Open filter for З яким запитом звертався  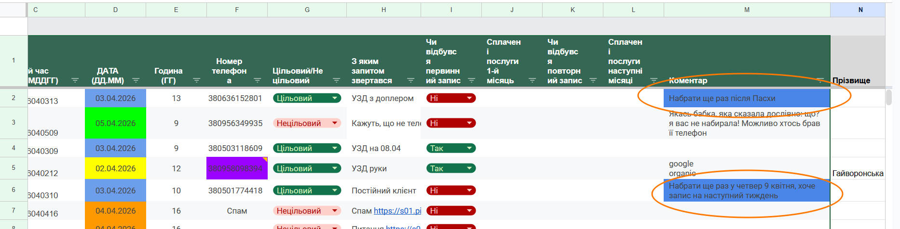[x=410, y=80]
